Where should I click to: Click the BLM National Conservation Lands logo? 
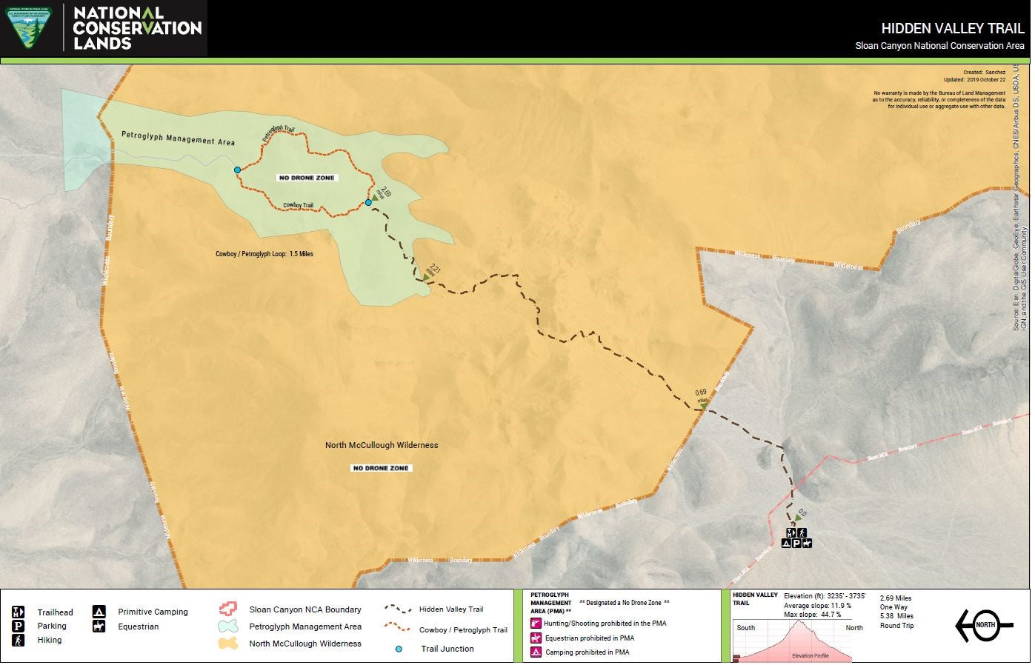point(28,28)
